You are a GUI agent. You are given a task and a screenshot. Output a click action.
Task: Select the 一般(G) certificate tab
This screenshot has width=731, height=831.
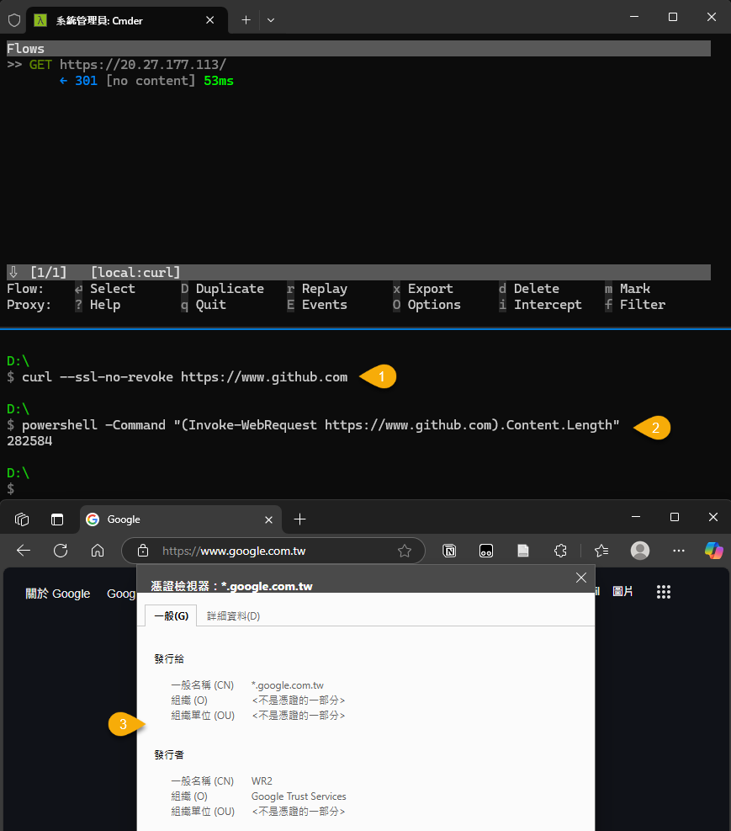(171, 615)
